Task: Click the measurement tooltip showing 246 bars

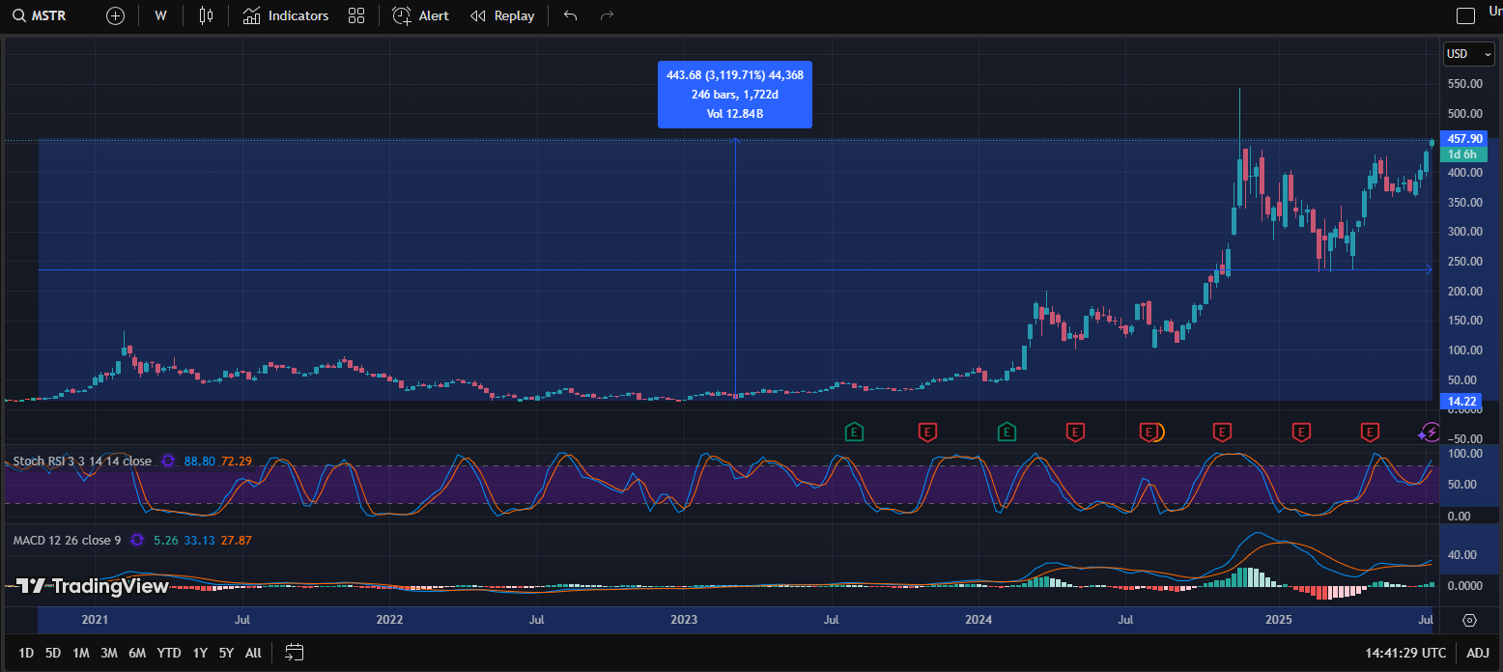Action: tap(735, 95)
